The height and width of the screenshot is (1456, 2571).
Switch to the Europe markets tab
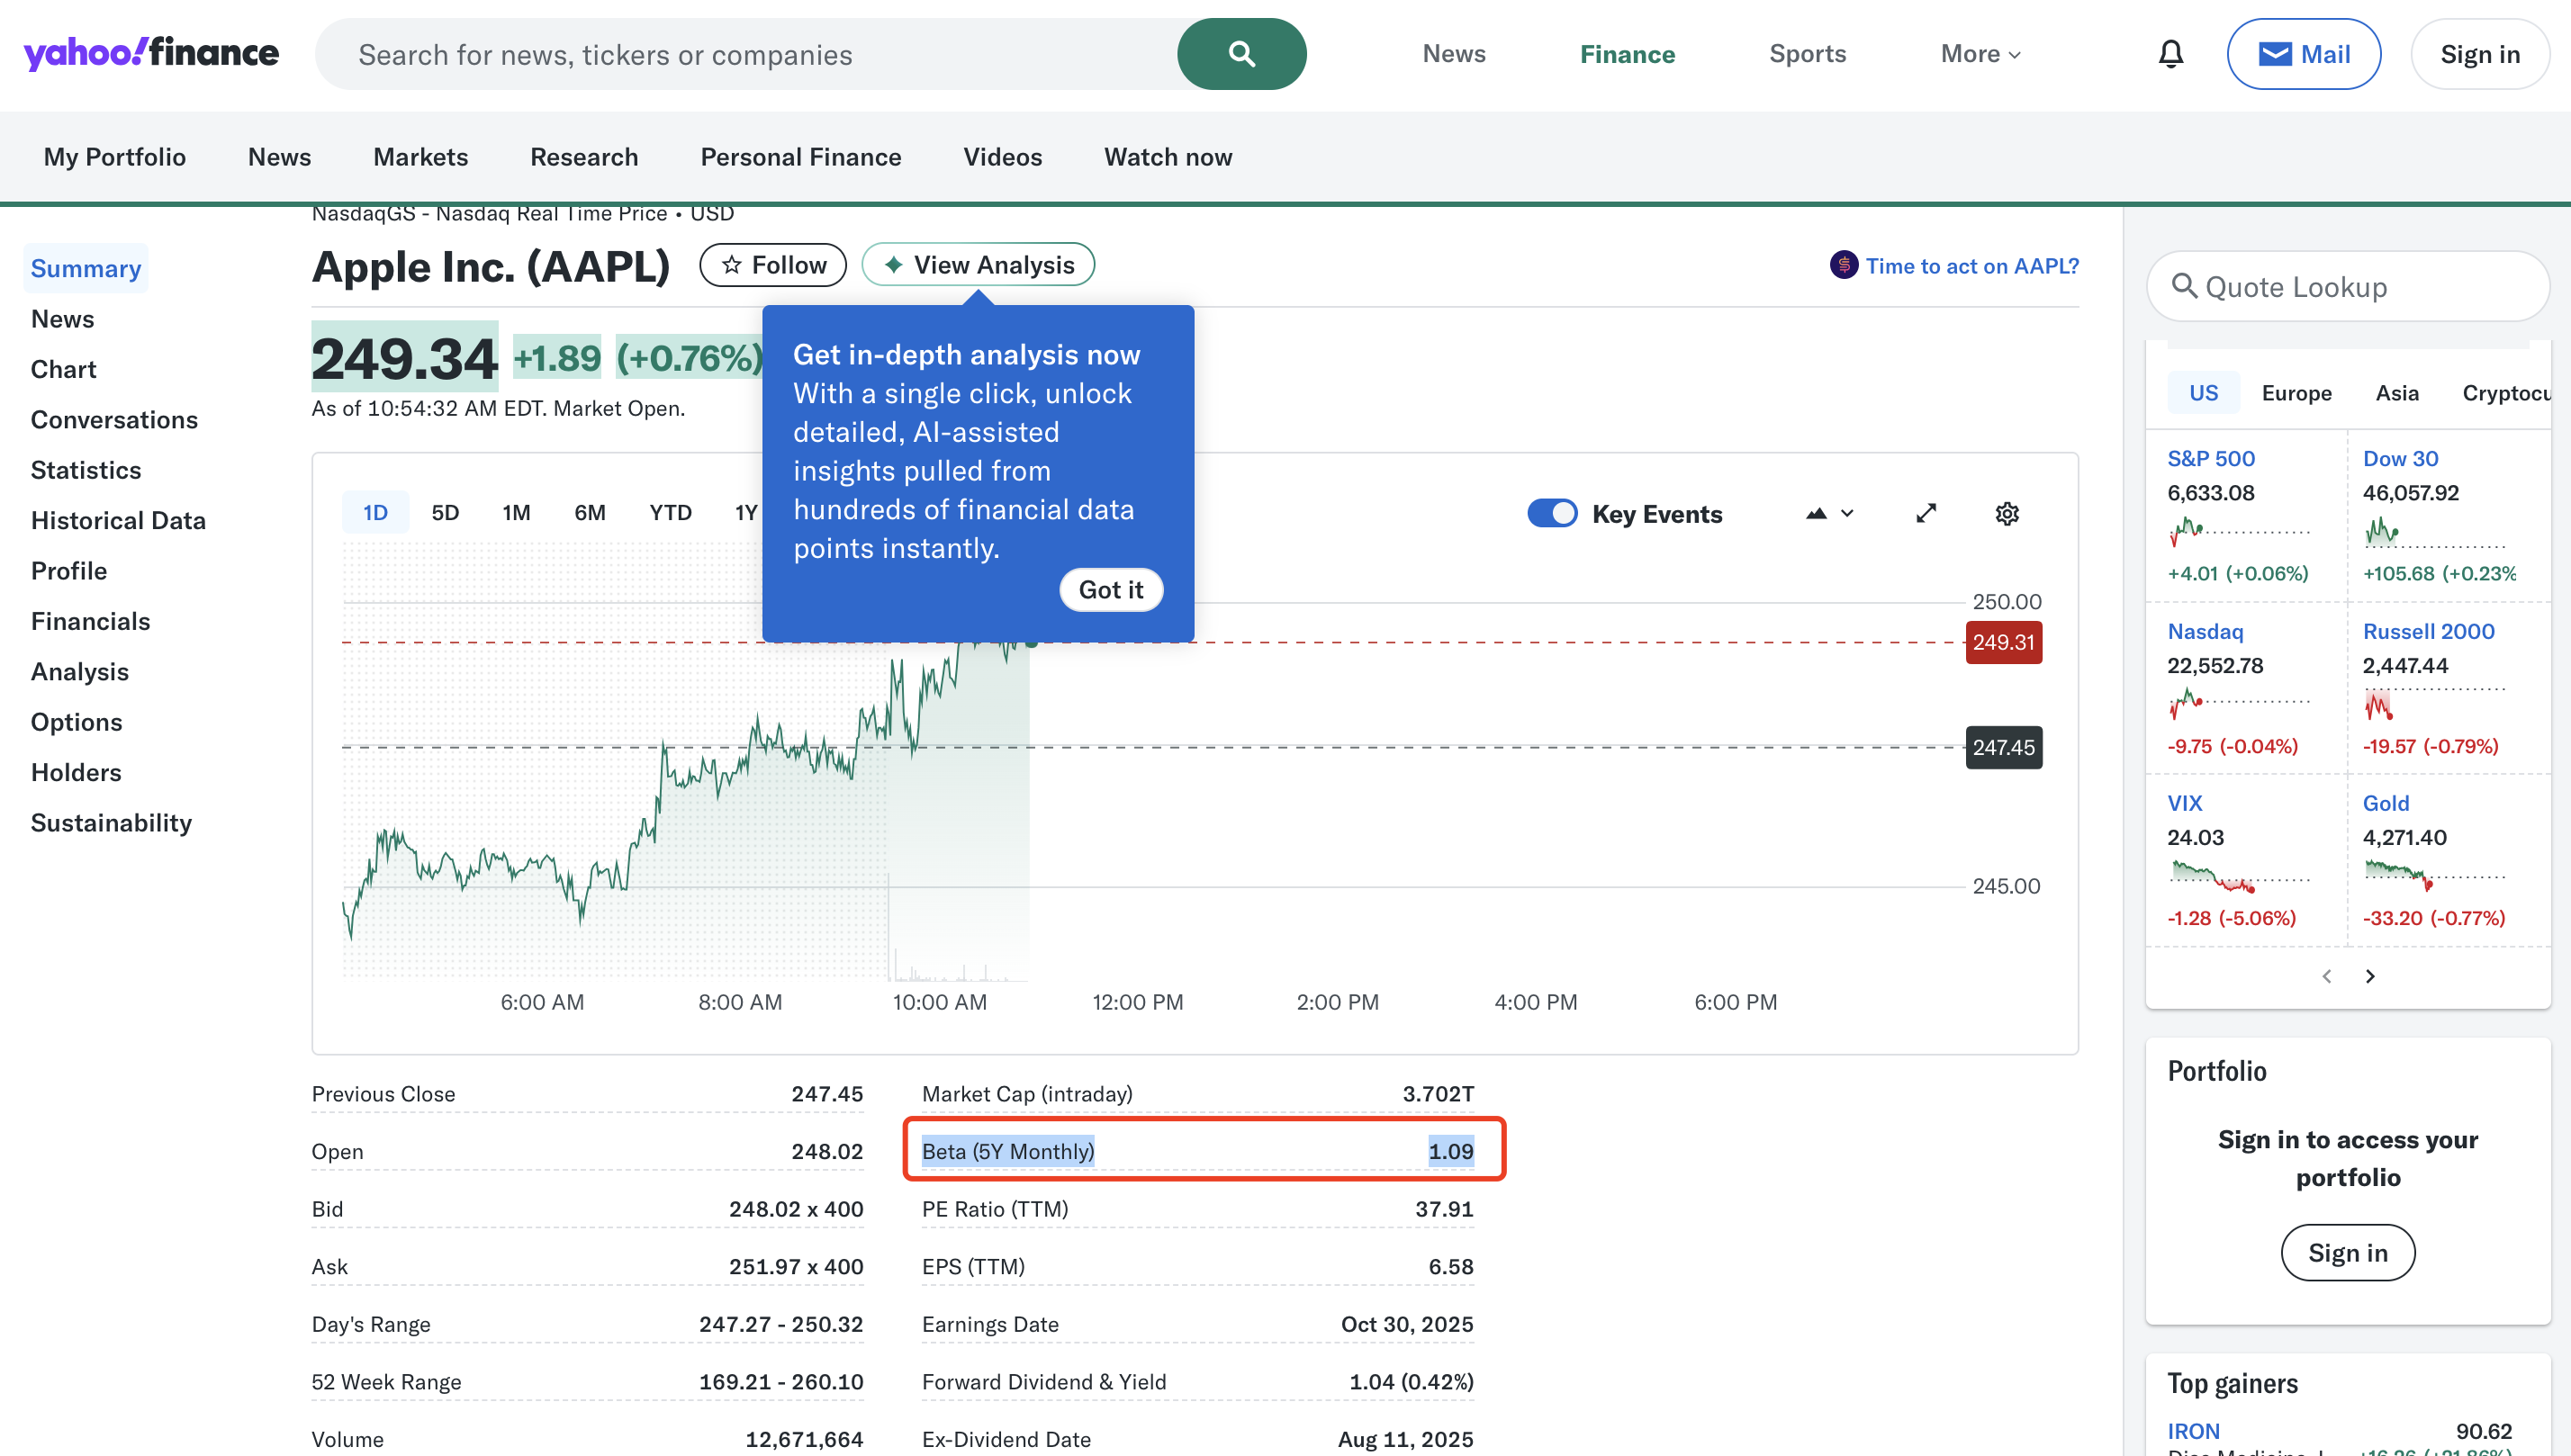tap(2296, 393)
